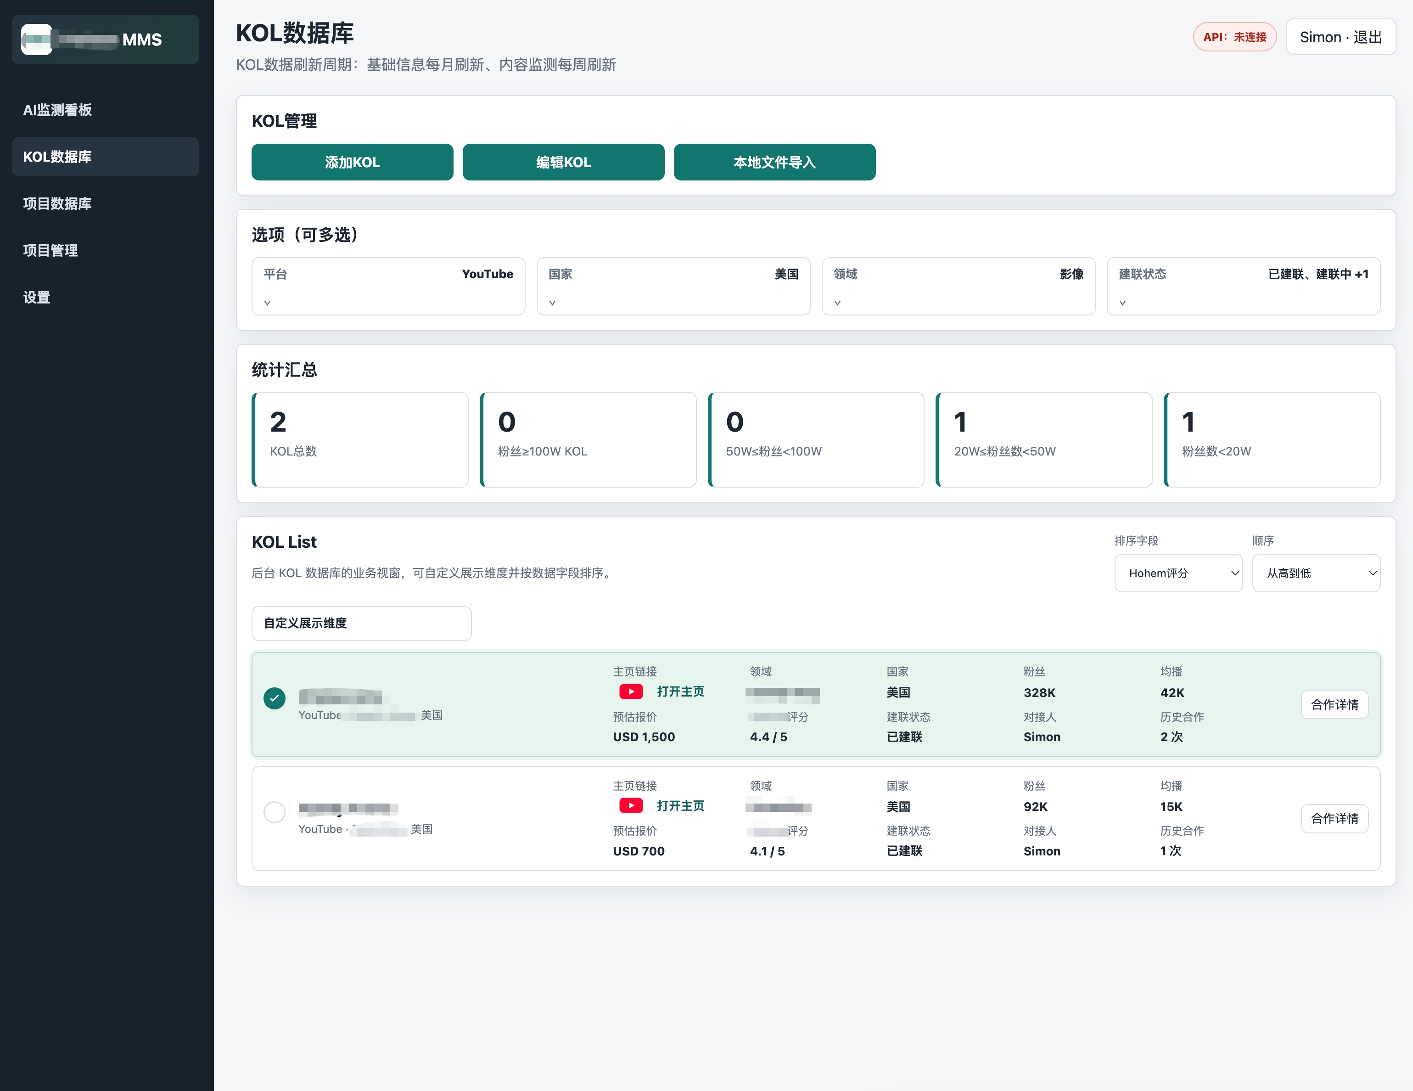Click the 粉丝≥100W KOL stat card
This screenshot has width=1413, height=1091.
pyautogui.click(x=588, y=440)
